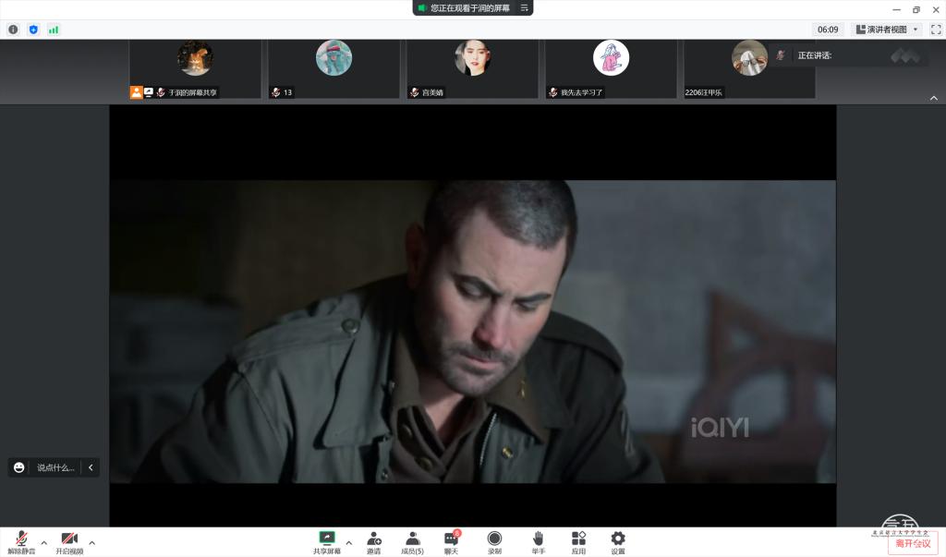Select the 我先去学习了 participant thumbnail

tap(611, 68)
